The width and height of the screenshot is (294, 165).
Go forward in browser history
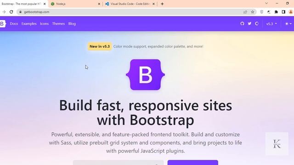pyautogui.click(x=4, y=12)
